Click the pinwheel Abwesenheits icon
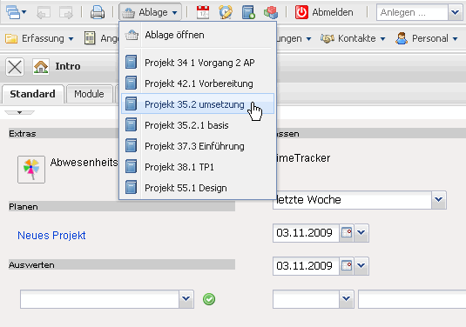The height and width of the screenshot is (327, 466). (31, 170)
